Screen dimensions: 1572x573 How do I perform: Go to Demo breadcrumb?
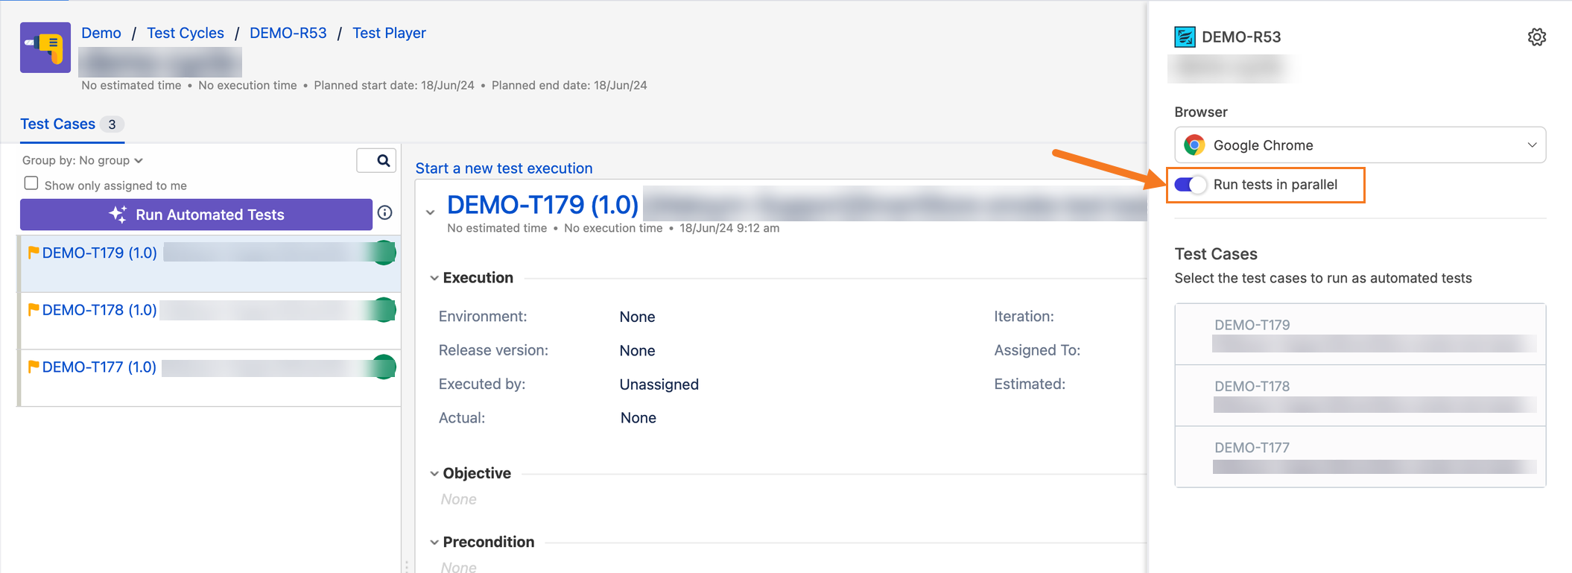101,33
